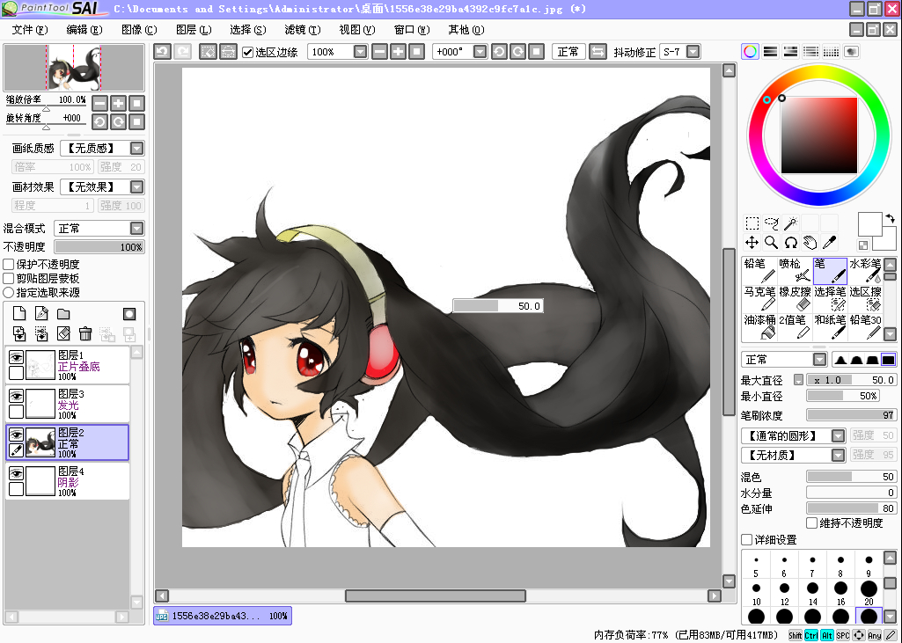The image size is (902, 643).
Task: Select brush size 10 preset
Action: 756,592
